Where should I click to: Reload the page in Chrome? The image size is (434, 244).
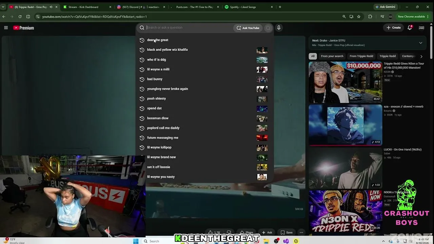(20, 16)
